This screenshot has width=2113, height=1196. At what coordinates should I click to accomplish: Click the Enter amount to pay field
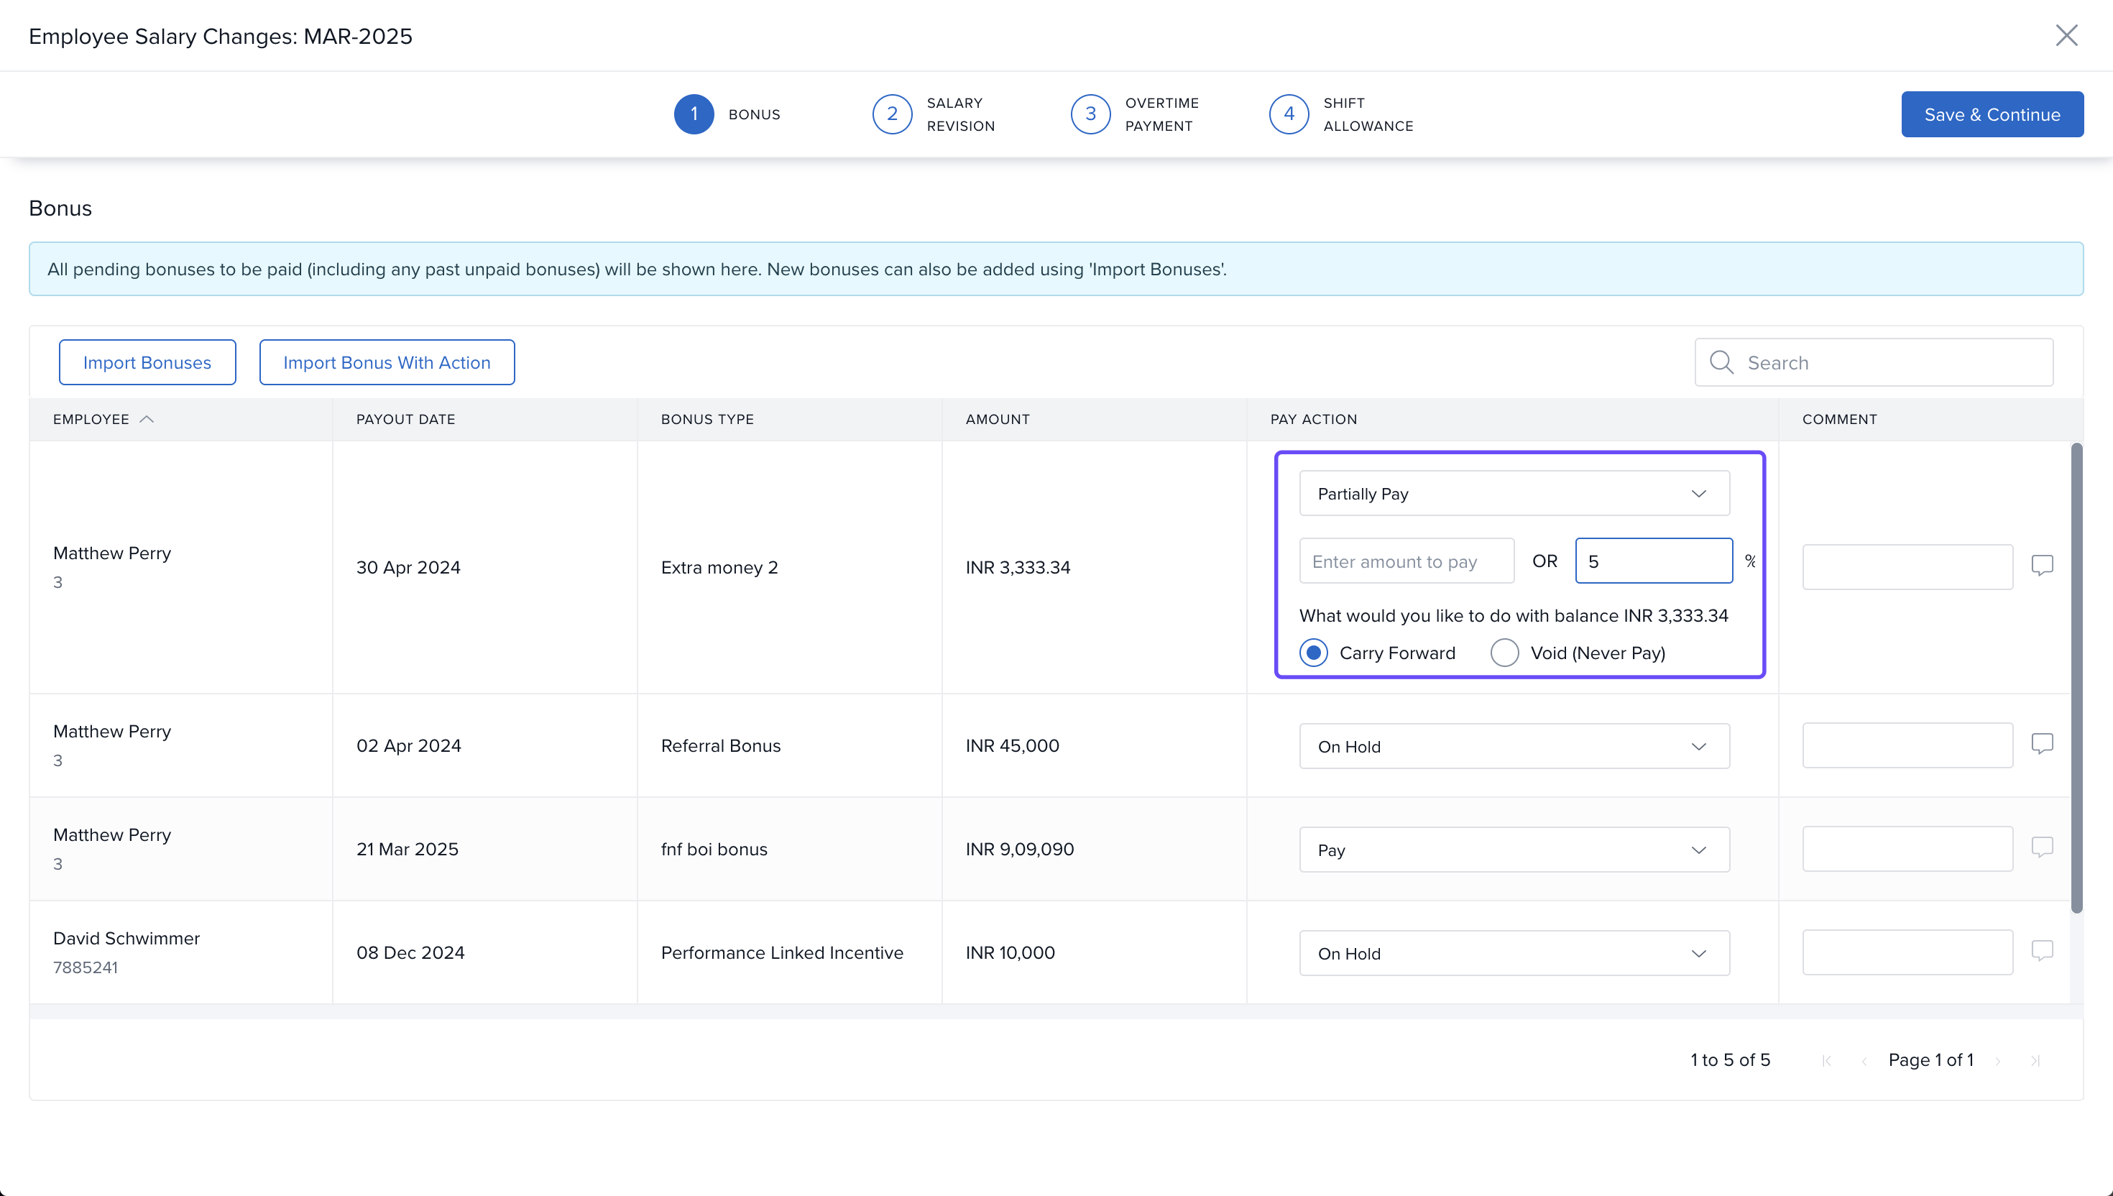(x=1406, y=561)
